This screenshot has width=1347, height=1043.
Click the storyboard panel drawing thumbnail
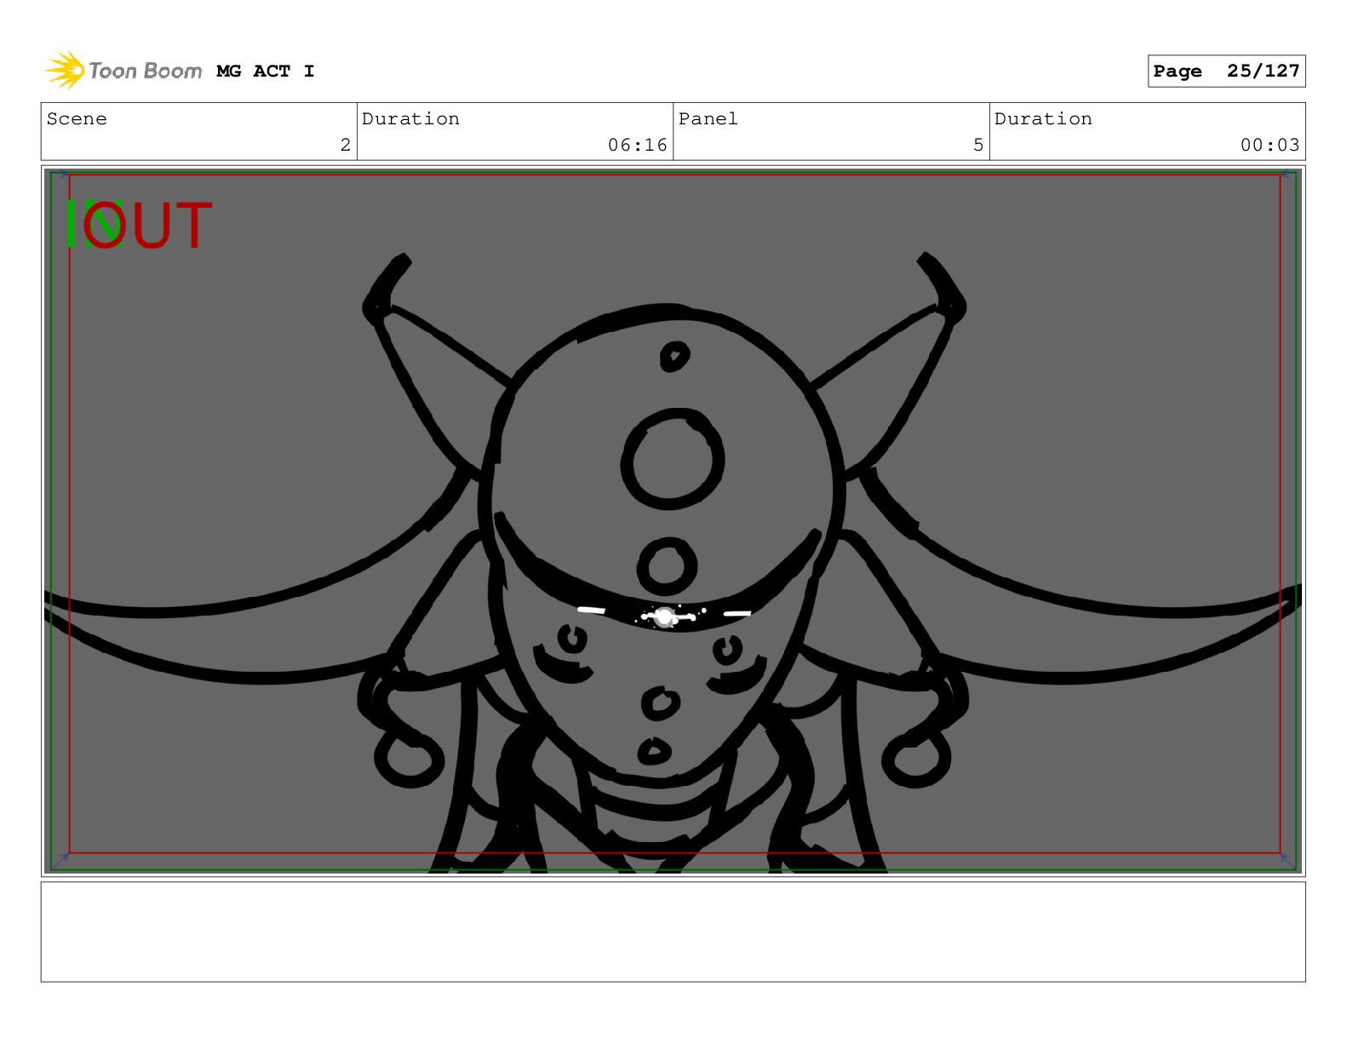tap(673, 521)
